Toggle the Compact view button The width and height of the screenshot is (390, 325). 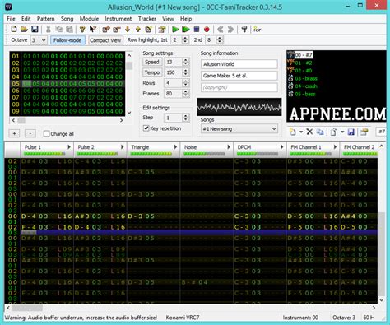(105, 40)
